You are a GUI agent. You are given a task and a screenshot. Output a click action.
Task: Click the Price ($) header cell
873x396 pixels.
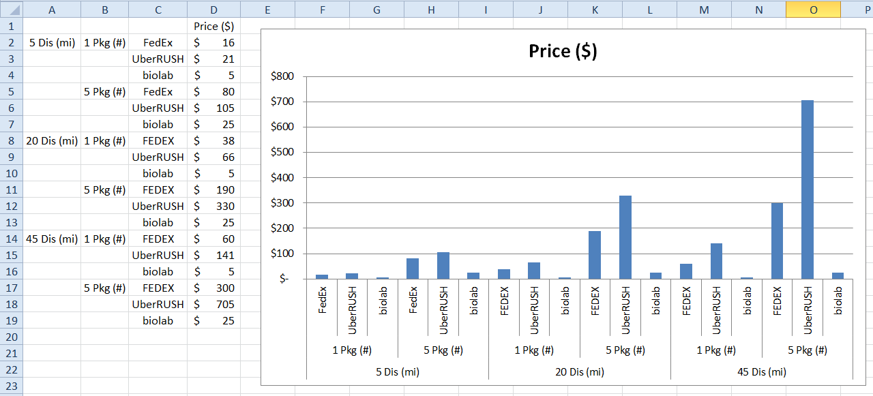click(214, 27)
